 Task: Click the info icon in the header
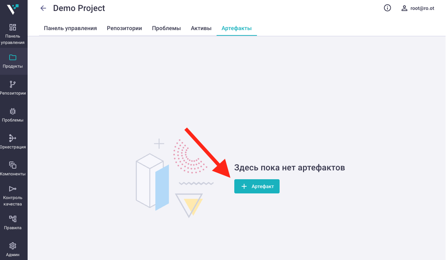point(388,8)
